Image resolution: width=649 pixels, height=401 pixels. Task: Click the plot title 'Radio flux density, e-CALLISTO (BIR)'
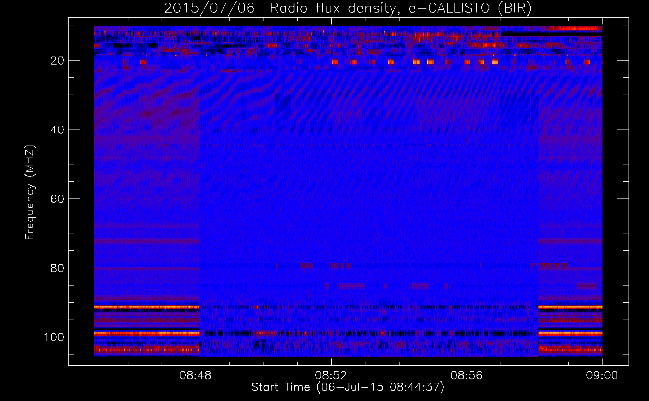click(400, 8)
